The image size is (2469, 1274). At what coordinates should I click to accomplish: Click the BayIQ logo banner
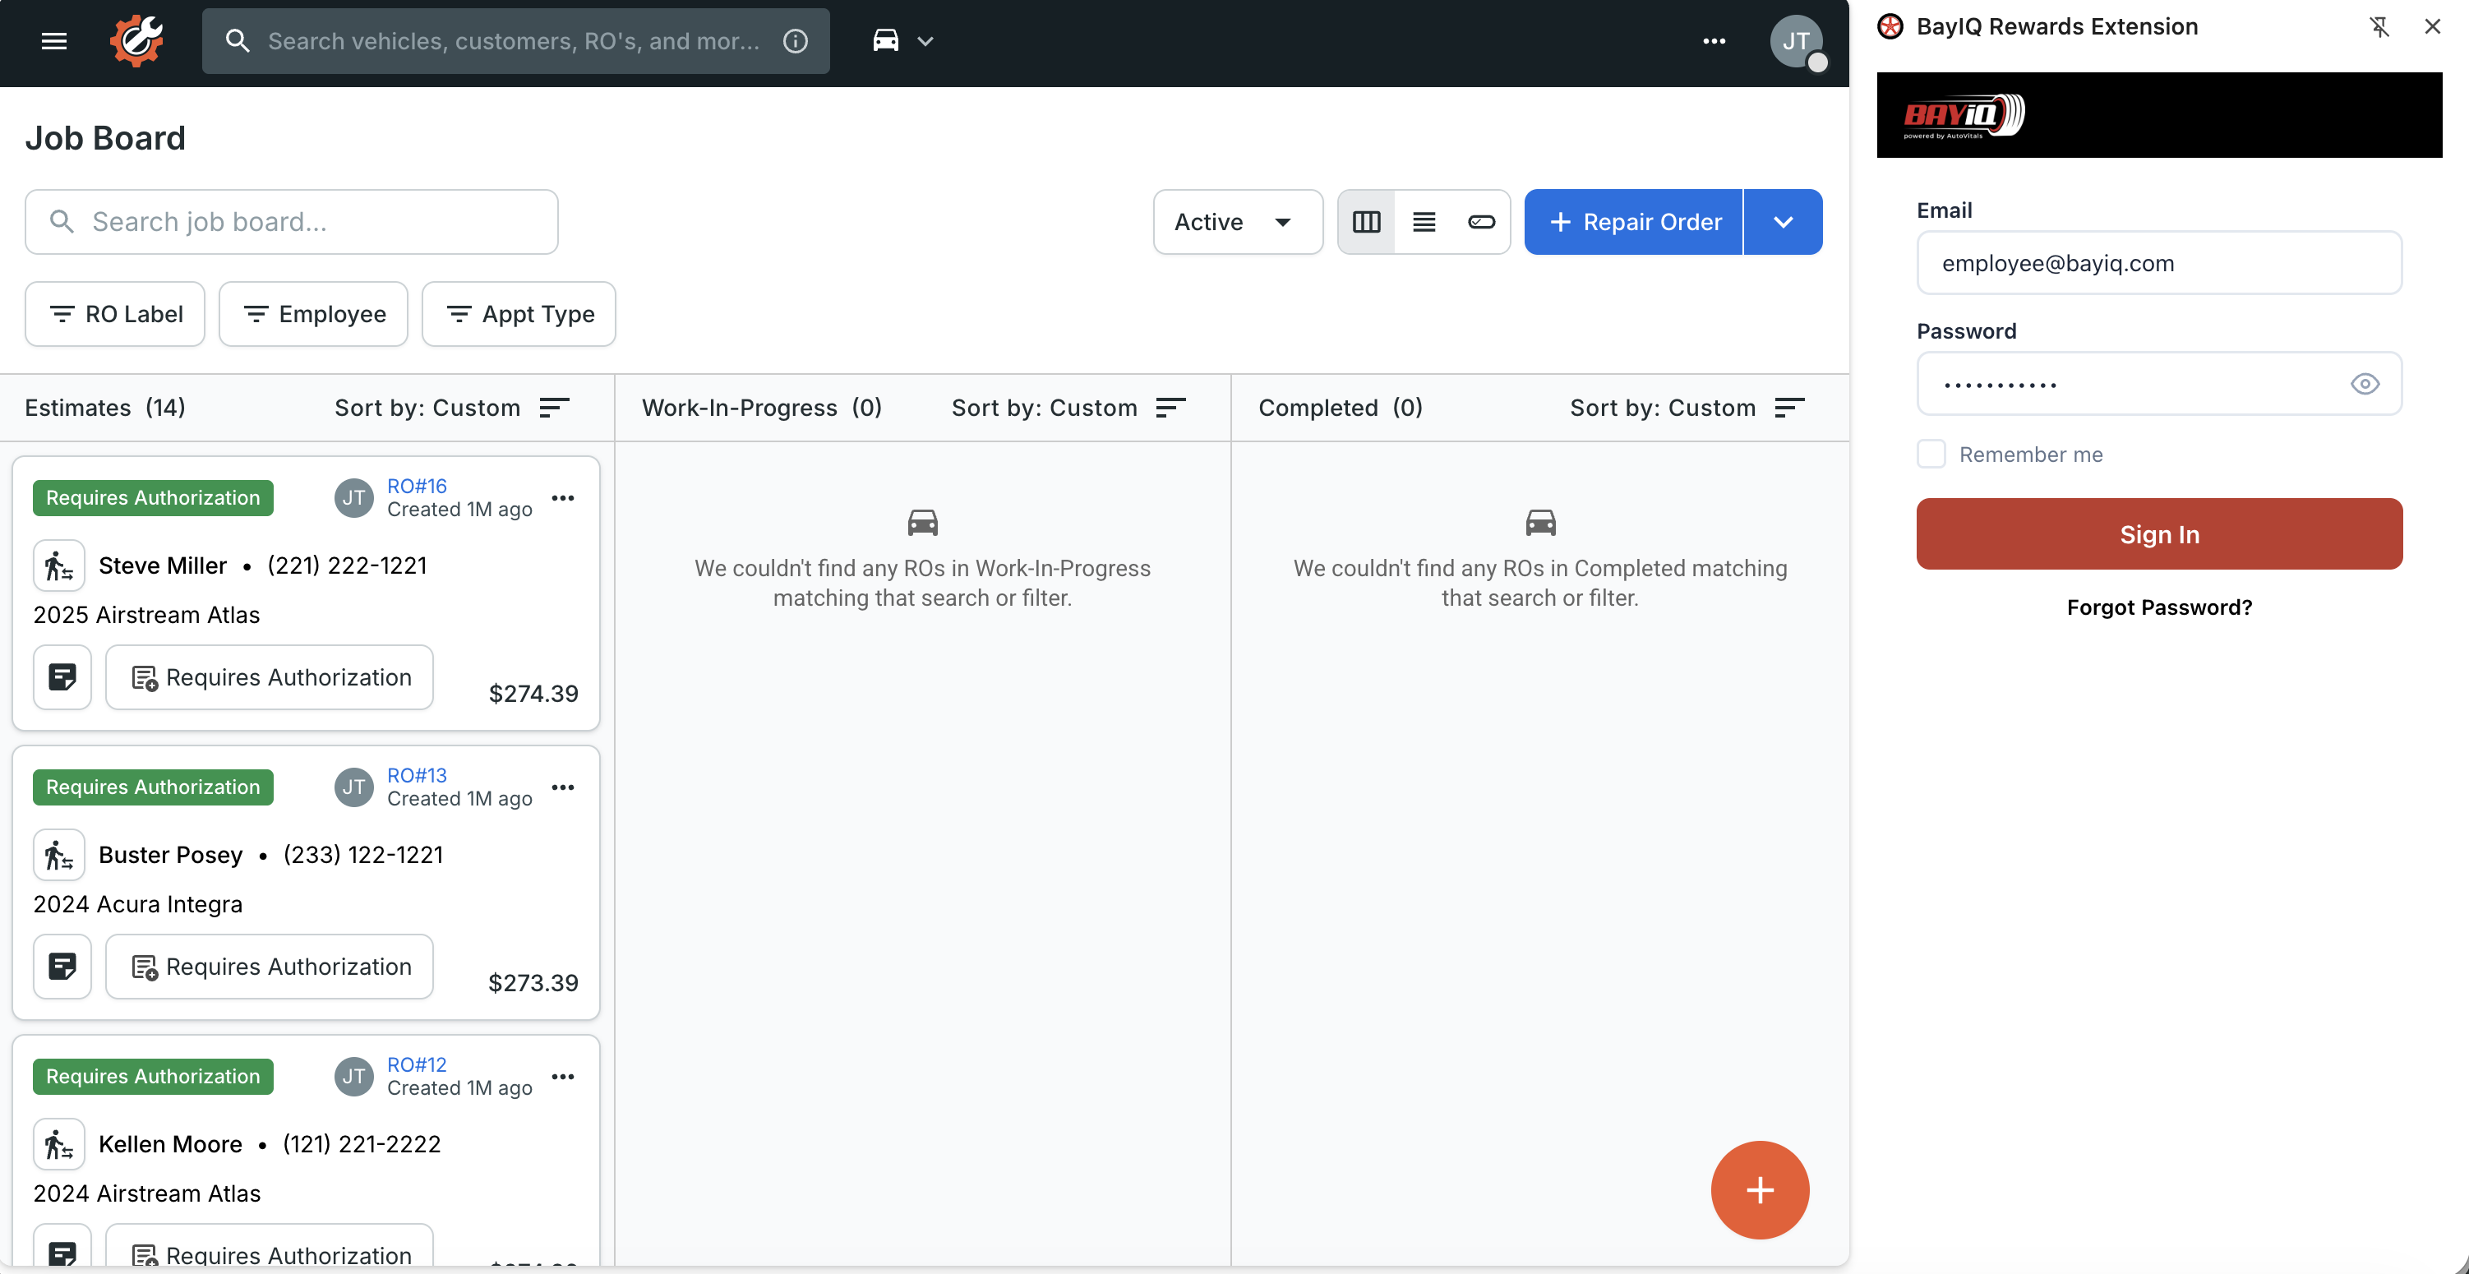2158,115
